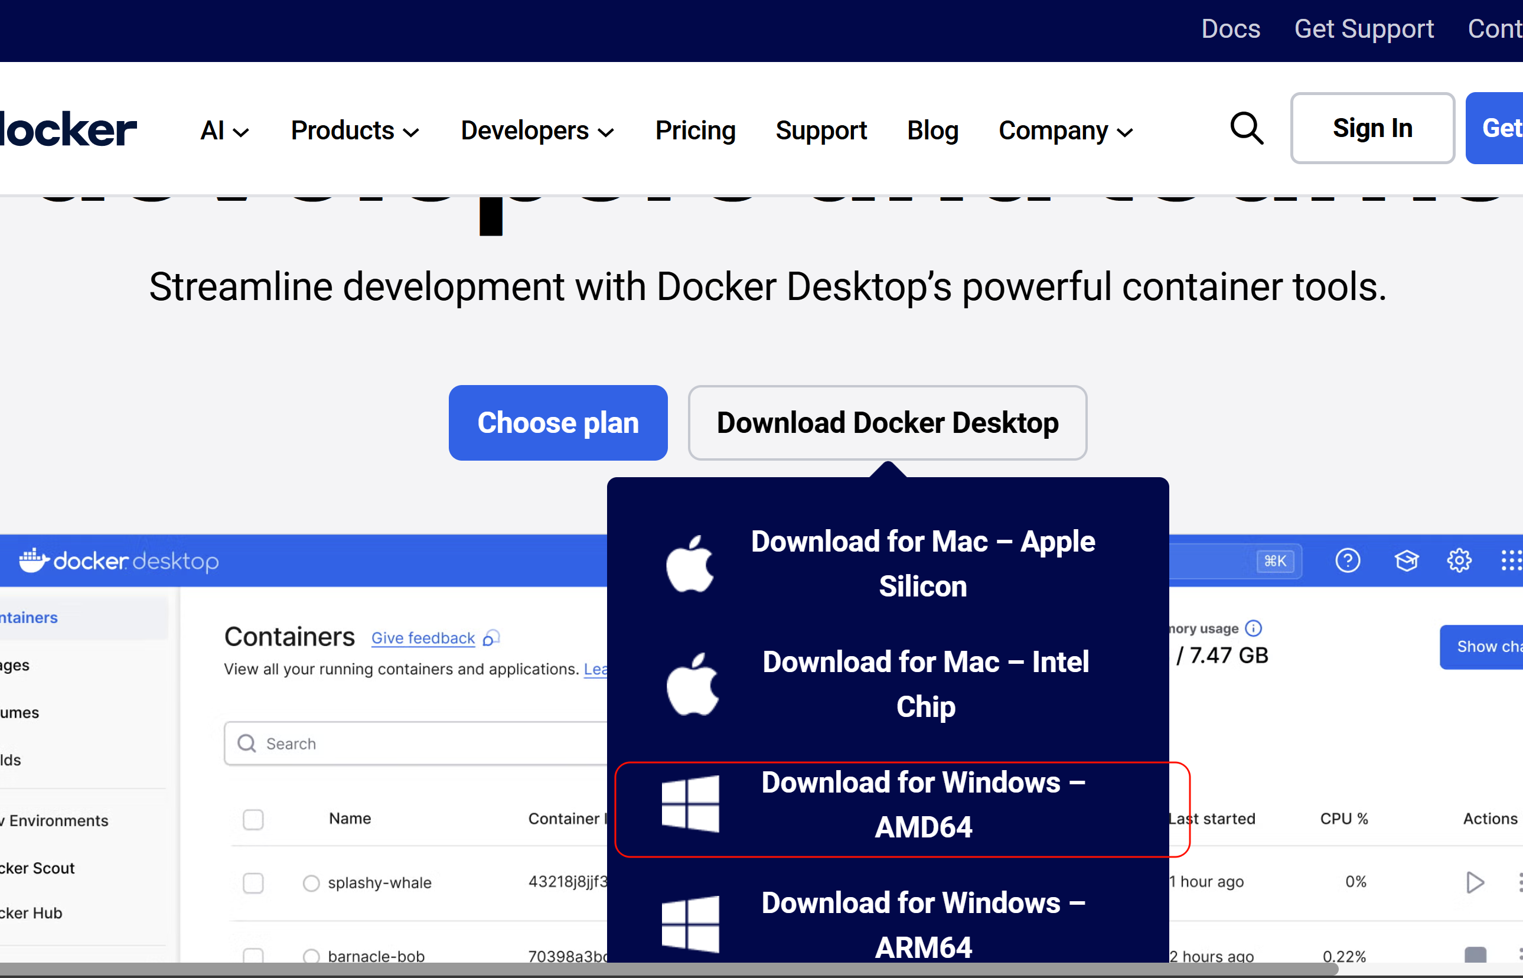Image resolution: width=1523 pixels, height=978 pixels.
Task: Select Download for Windows – ARM64
Action: click(x=888, y=925)
